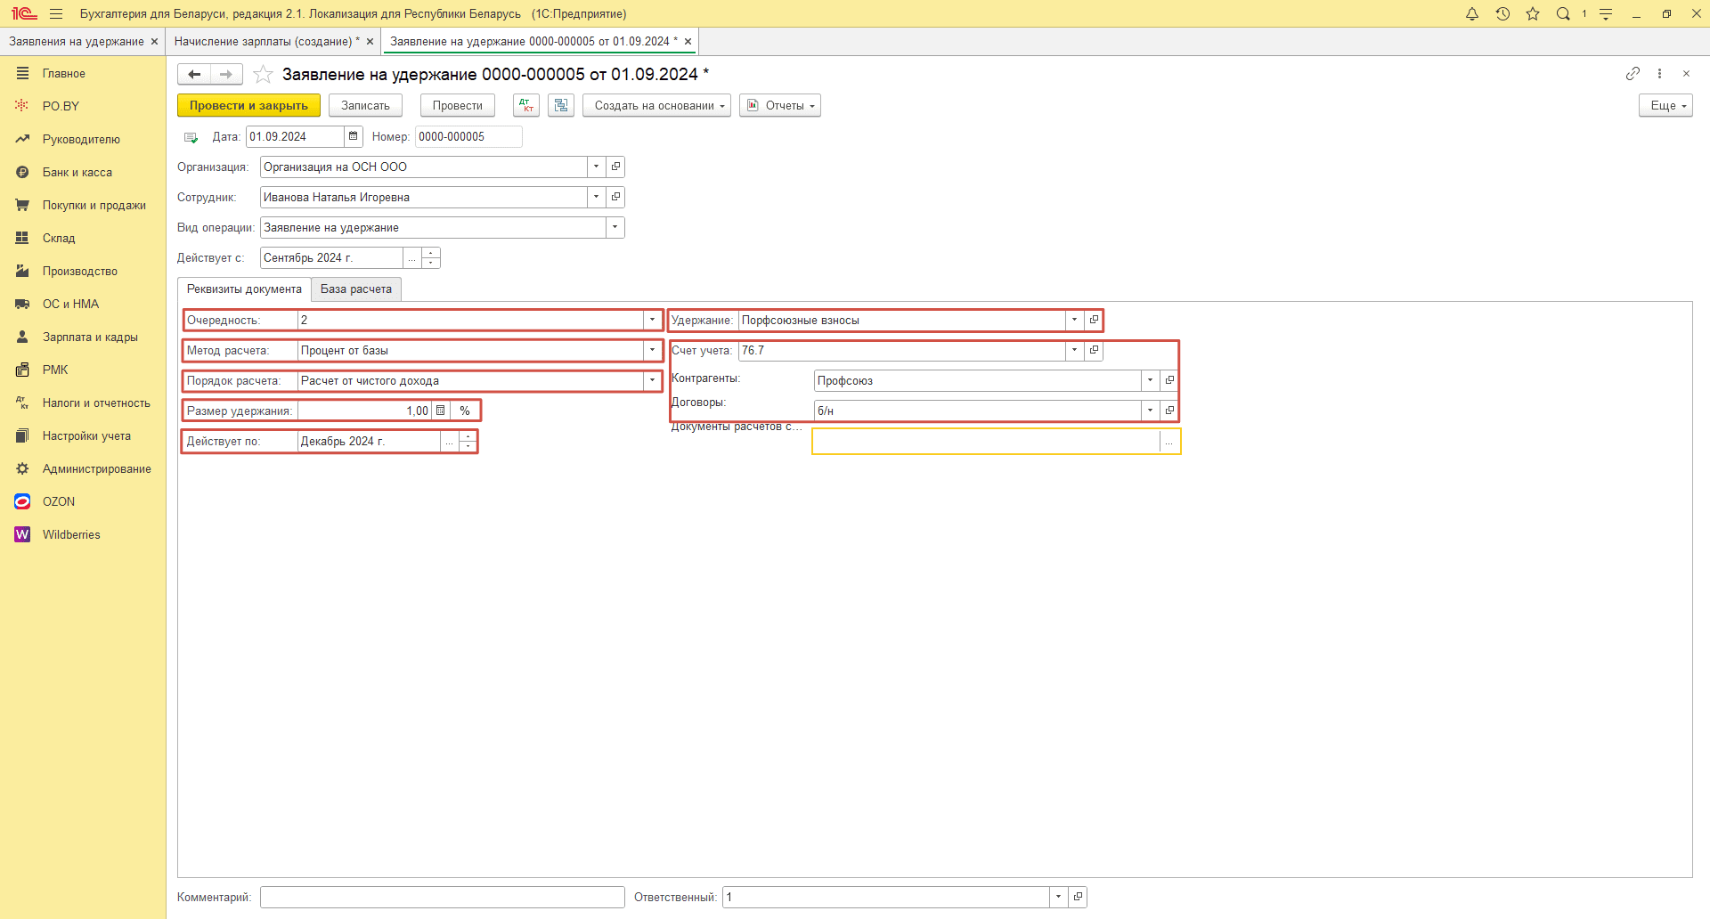Close the Заявления на удержание list tab

[x=154, y=41]
